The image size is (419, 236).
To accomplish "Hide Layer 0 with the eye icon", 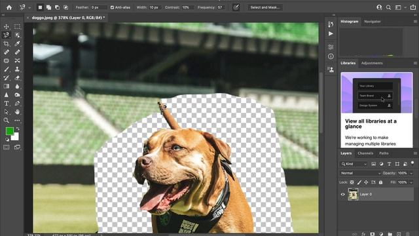I will tap(343, 195).
